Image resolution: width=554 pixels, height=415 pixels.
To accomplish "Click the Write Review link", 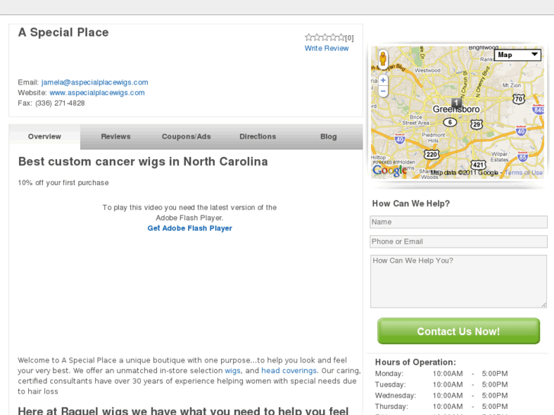I will 326,49.
